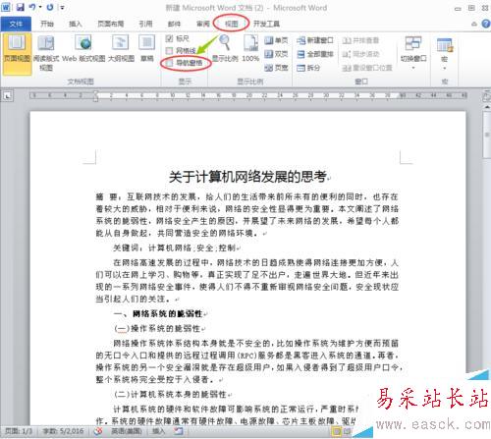Viewport: 491px width, 439px height.
Task: Click 全部重排 (Arrange All)
Action: pyautogui.click(x=314, y=54)
